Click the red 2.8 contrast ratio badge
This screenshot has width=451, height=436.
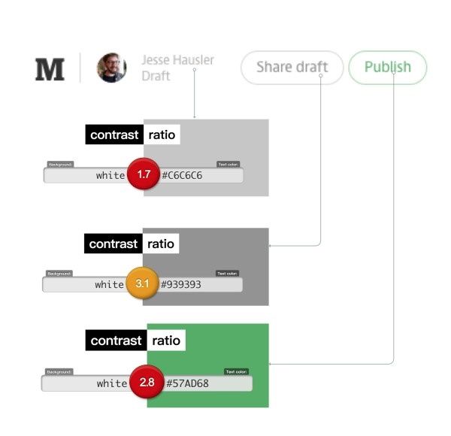(147, 383)
